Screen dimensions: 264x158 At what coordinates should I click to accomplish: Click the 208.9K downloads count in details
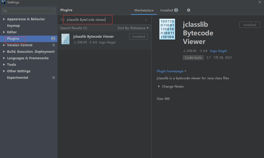click(190, 51)
